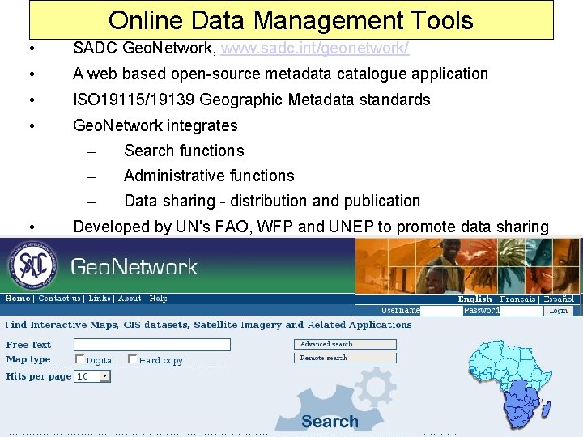Click the GeoNetwork banner title

(x=134, y=266)
